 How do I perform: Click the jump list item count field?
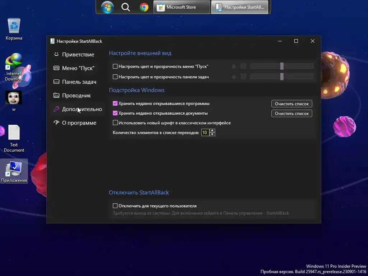click(x=205, y=133)
